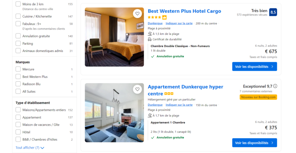Click the Certificat de durabilité leaf icon
The image size is (296, 153).
tap(150, 39)
